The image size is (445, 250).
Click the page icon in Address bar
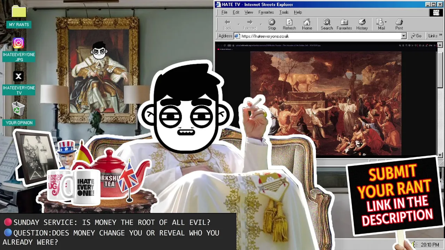(237, 36)
